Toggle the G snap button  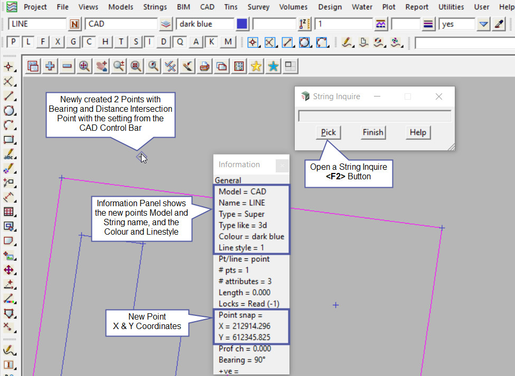[73, 42]
